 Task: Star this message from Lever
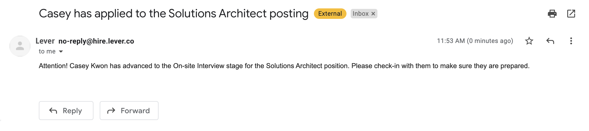pos(529,41)
